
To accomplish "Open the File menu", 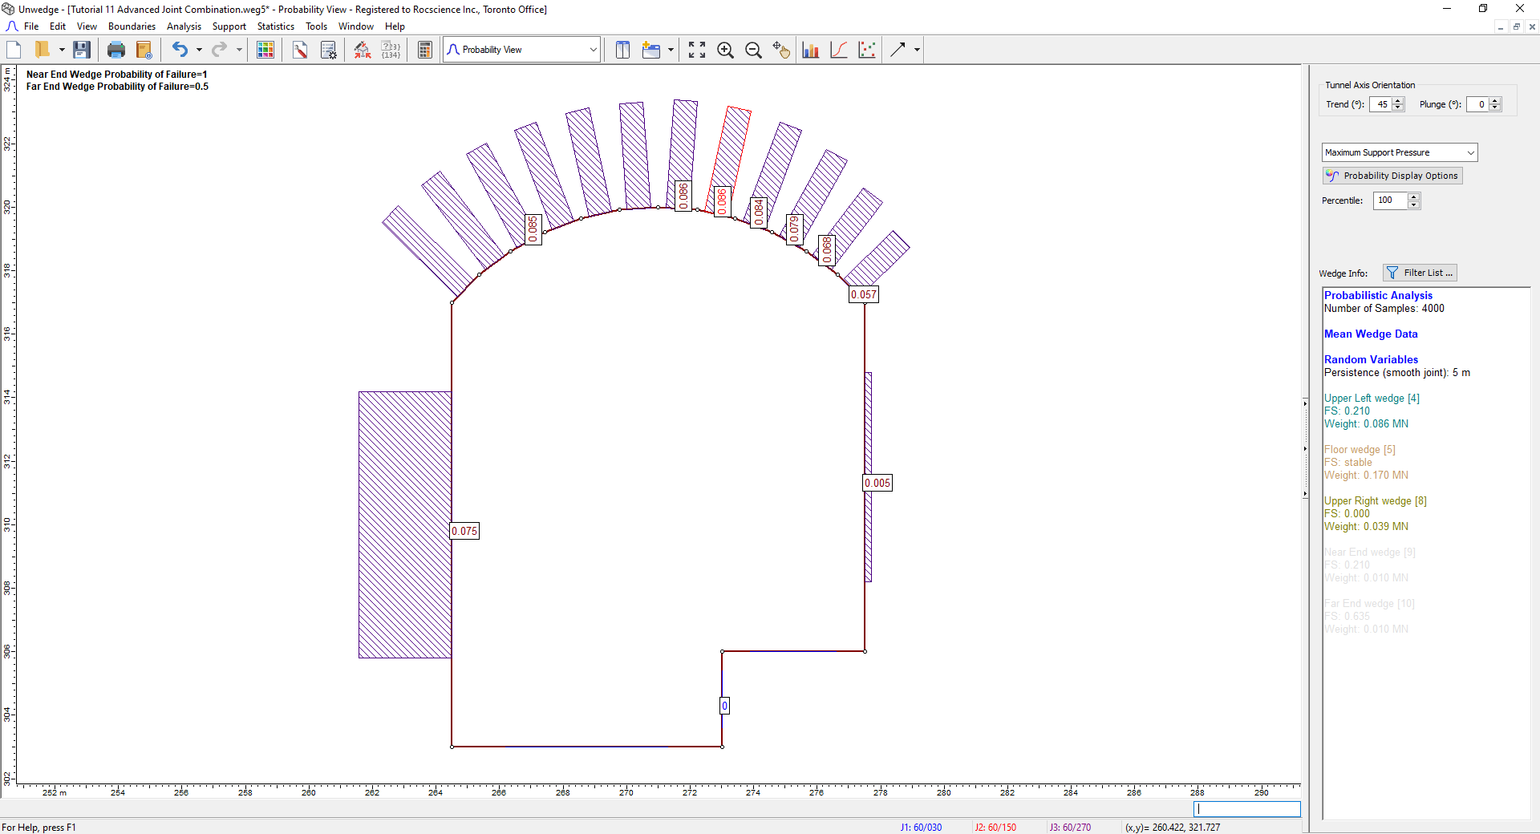I will tap(31, 26).
